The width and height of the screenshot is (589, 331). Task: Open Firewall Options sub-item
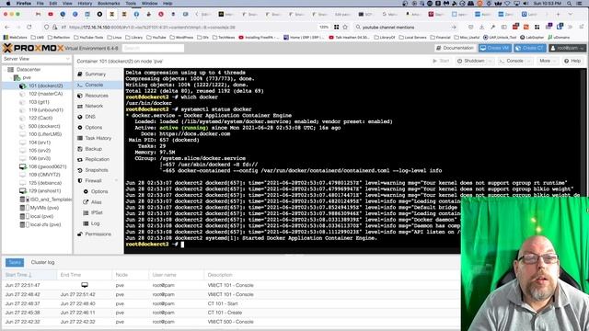(x=99, y=191)
